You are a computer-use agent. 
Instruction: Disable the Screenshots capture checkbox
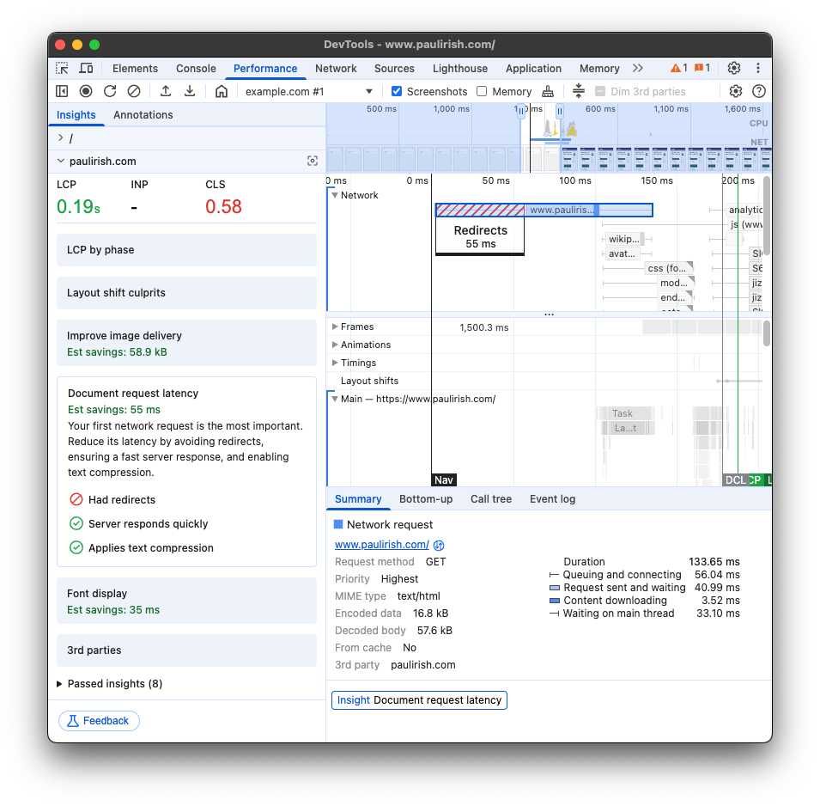[x=396, y=91]
